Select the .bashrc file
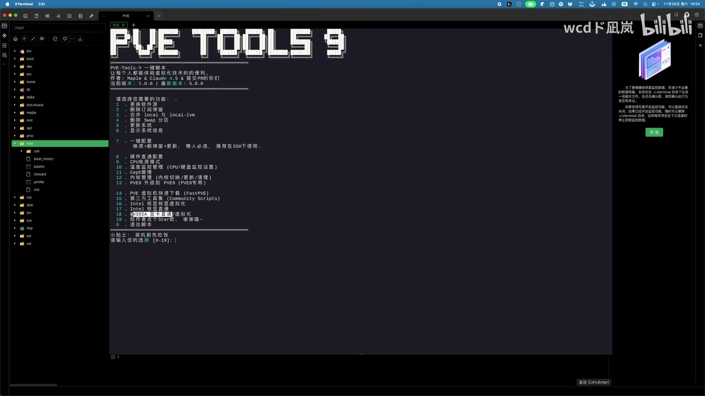705x396 pixels. pyautogui.click(x=39, y=167)
